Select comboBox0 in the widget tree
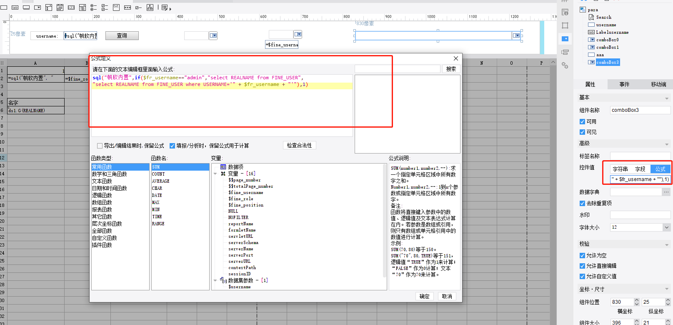 [x=607, y=40]
